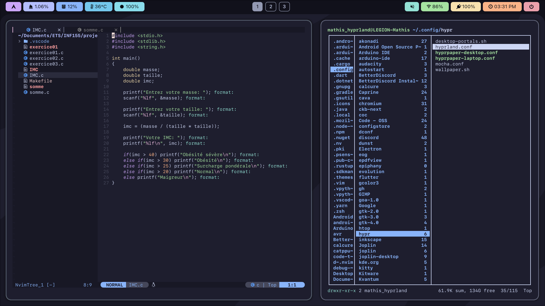
Task: Open the kitty folder in ranger
Action: pyautogui.click(x=366, y=268)
